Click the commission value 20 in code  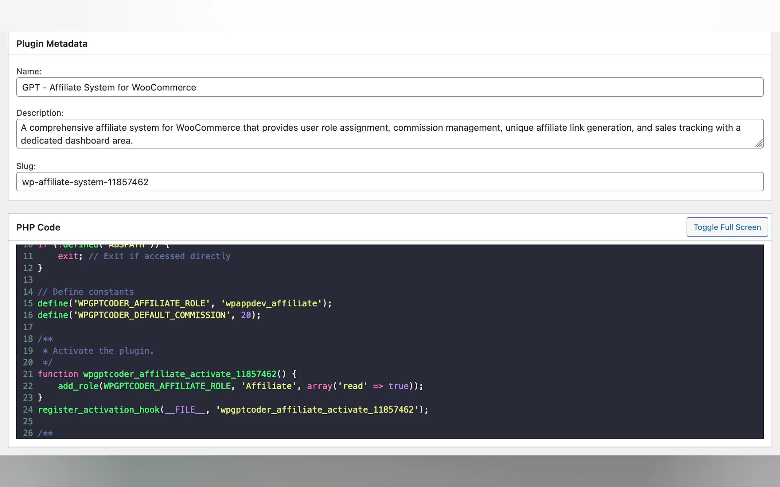pyautogui.click(x=246, y=315)
